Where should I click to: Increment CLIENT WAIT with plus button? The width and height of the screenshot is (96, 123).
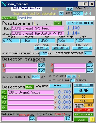pos(74,76)
